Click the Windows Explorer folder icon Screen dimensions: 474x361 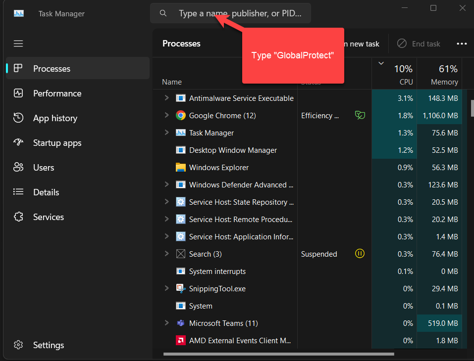[x=181, y=168]
